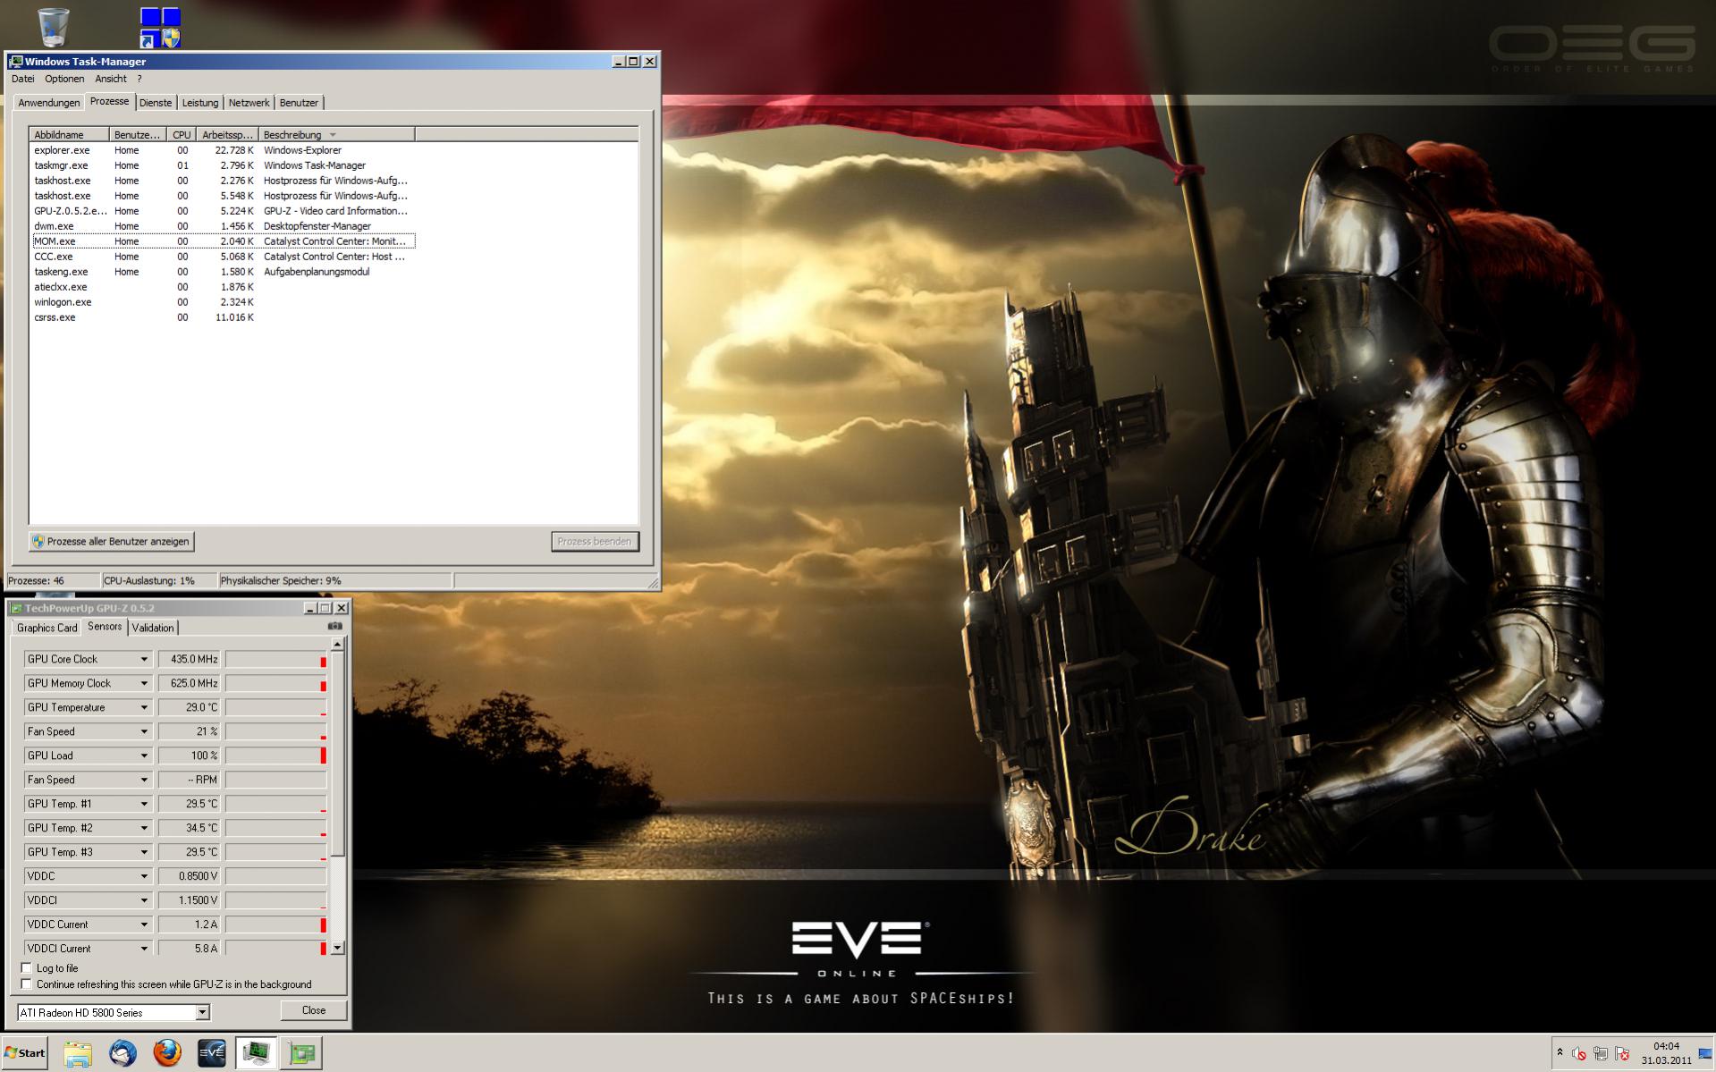
Task: Switch to Benutzer tab
Action: (299, 103)
